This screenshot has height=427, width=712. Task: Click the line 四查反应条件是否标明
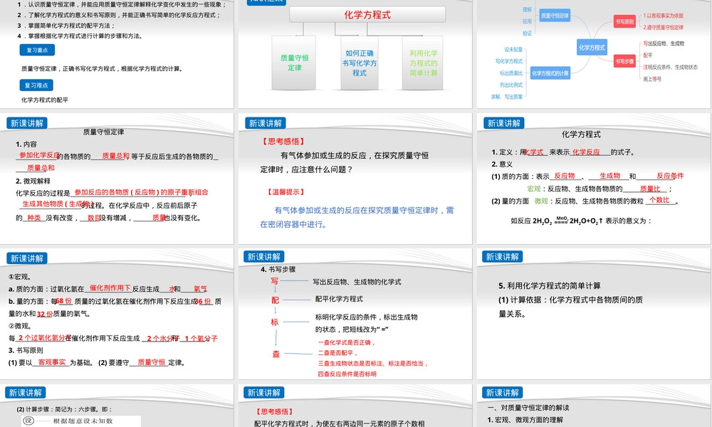[x=347, y=374]
